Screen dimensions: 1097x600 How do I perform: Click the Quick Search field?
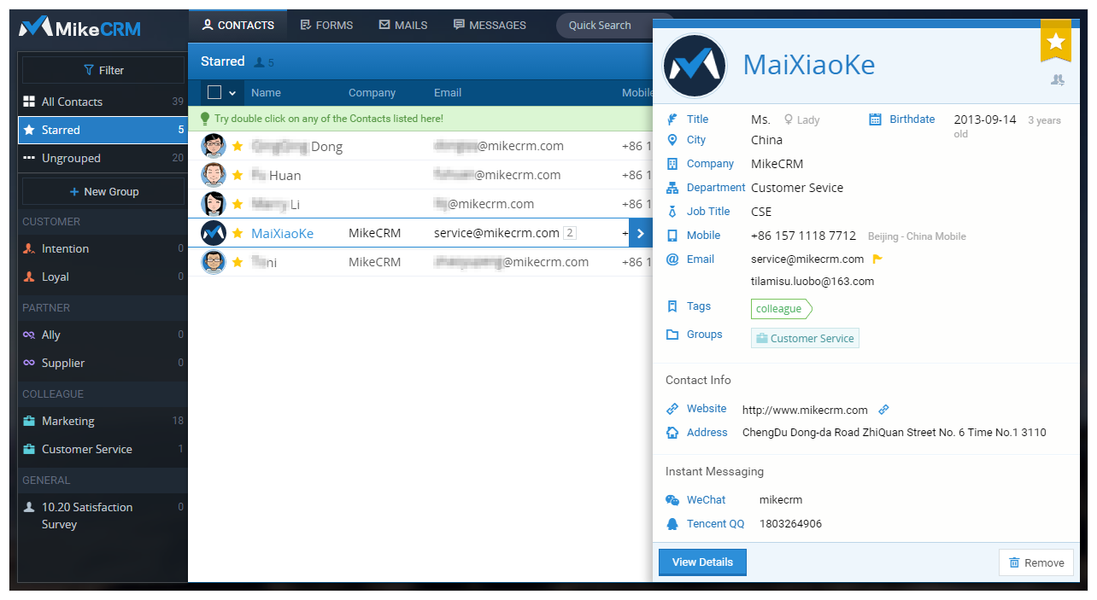(x=604, y=26)
